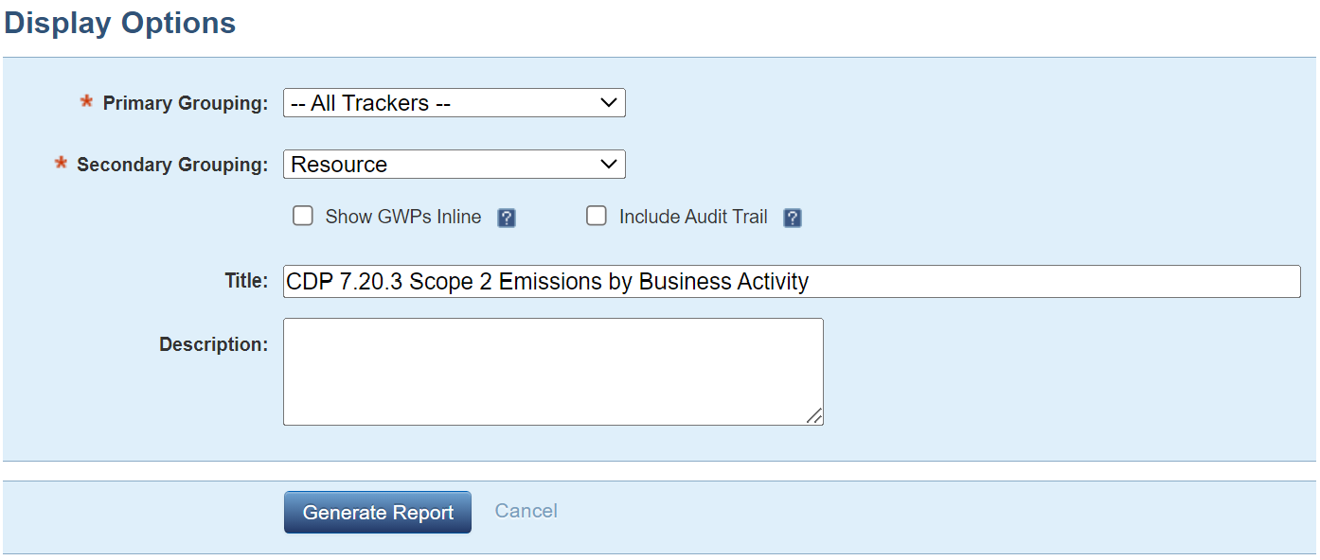Image resolution: width=1320 pixels, height=560 pixels.
Task: Open help icon next to Include Audit Trail
Action: pyautogui.click(x=793, y=219)
